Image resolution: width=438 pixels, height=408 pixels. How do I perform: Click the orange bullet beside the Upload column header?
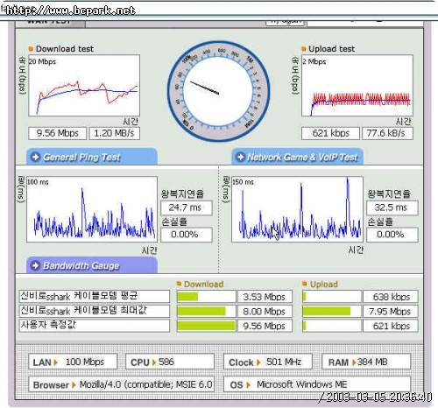[305, 284]
